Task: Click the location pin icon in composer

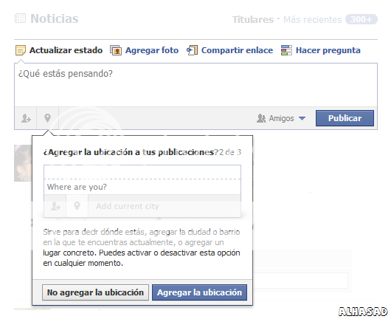Action: [x=48, y=118]
